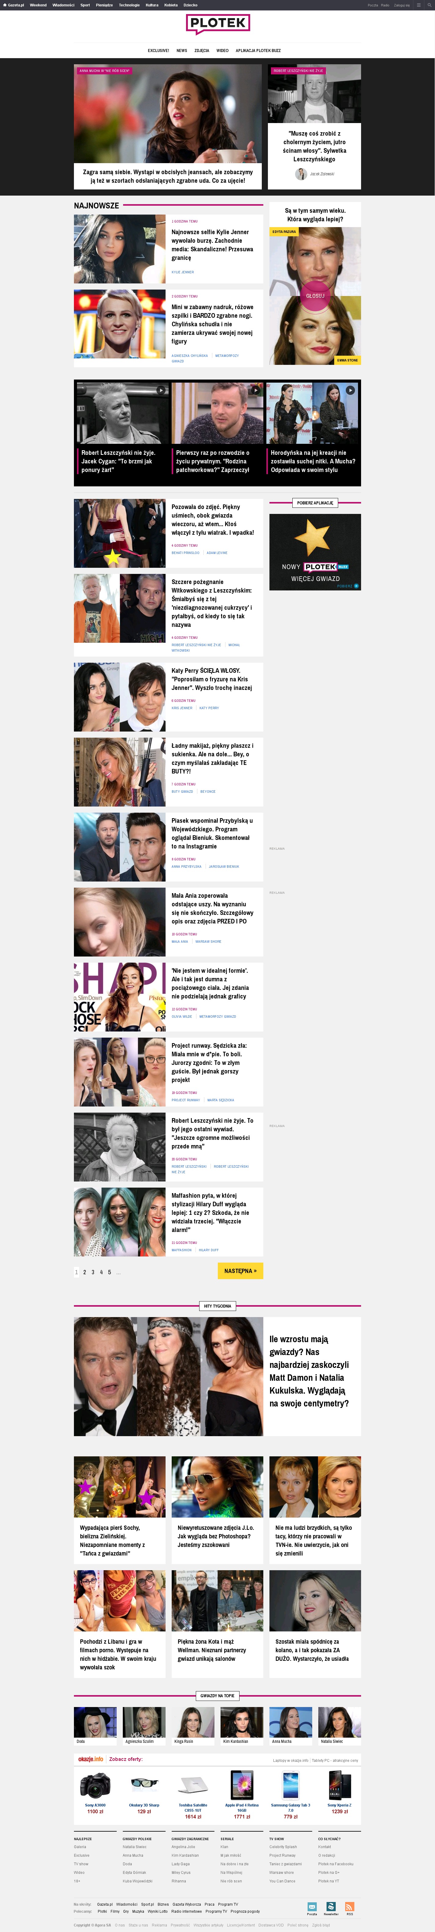Play the Horodyńska video via its play icon

(350, 390)
